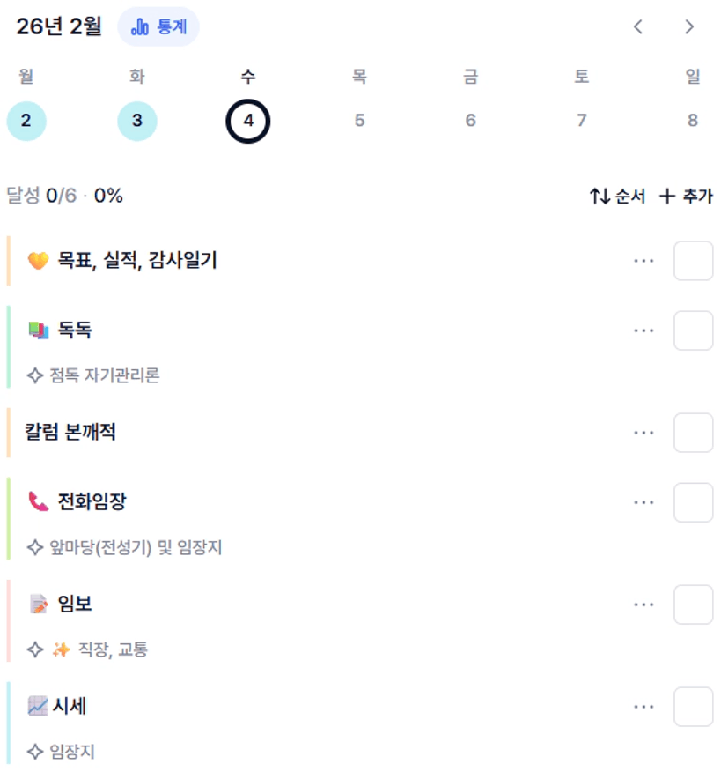
Task: Go to the previous week arrow
Action: 638,27
